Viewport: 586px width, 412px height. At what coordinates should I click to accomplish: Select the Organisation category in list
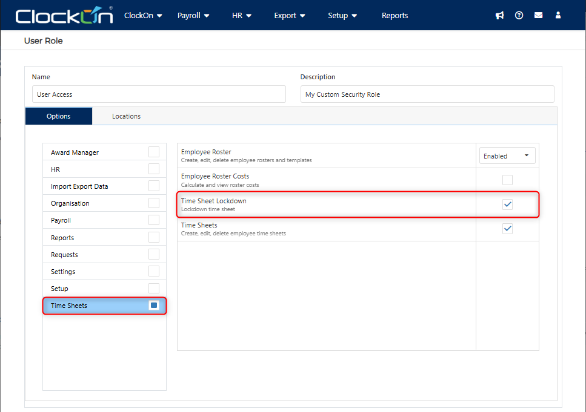[70, 203]
